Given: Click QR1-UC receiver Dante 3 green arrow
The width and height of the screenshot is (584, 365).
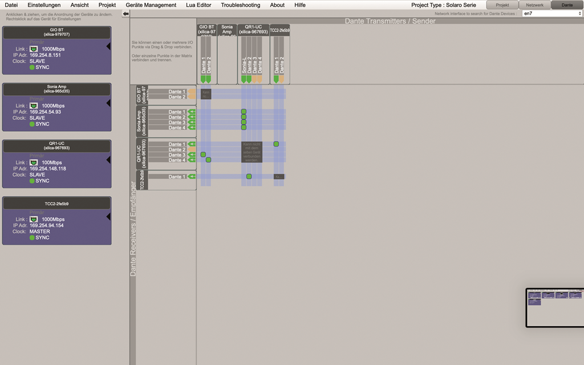Looking at the screenshot, I should (x=192, y=155).
